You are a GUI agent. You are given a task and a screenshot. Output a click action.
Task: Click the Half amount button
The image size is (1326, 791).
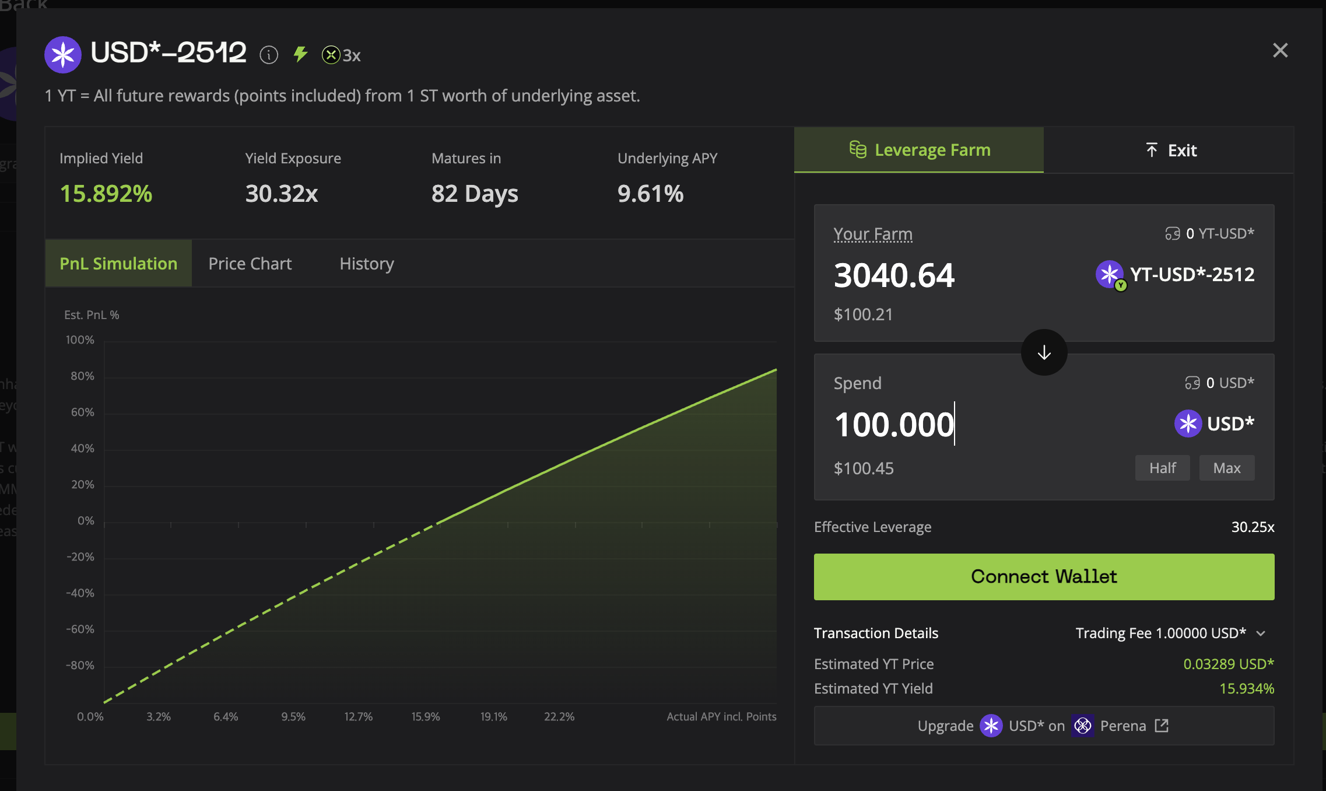(1162, 468)
